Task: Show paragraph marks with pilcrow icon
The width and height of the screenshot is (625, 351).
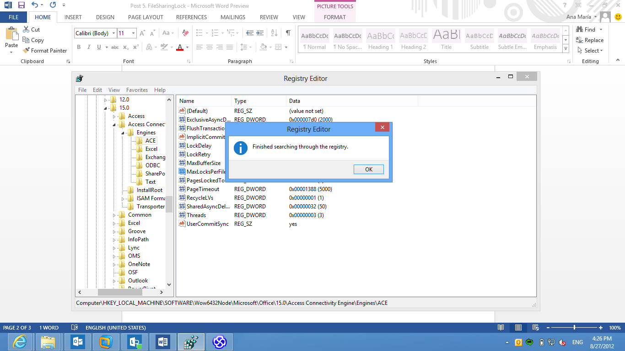Action: click(x=288, y=33)
